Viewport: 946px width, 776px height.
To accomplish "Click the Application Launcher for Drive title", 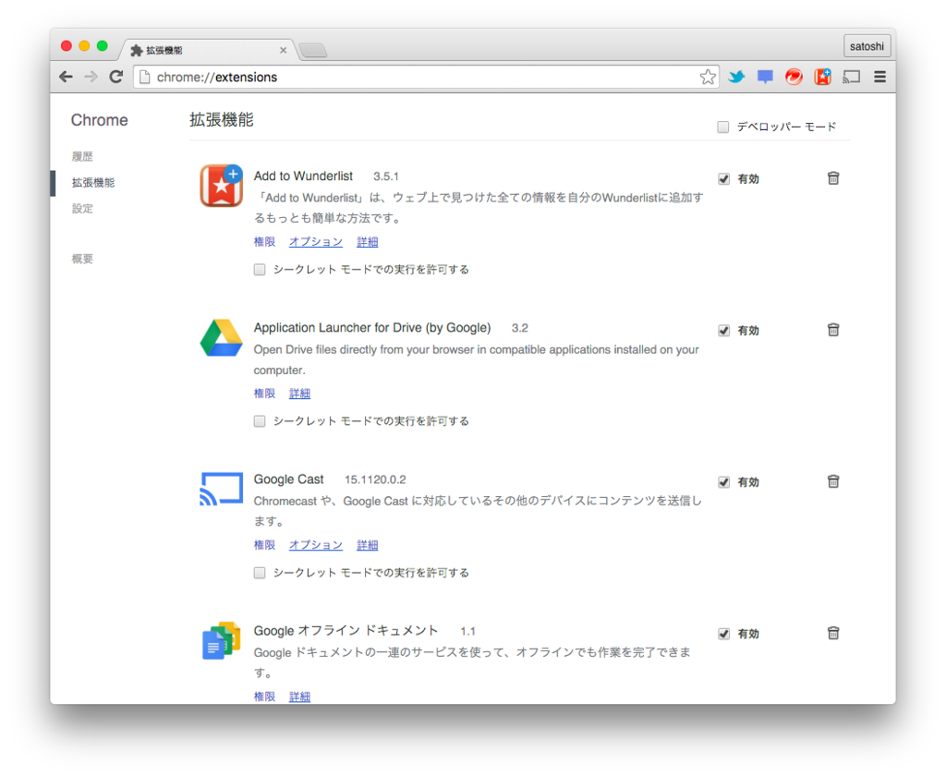I will tap(372, 327).
